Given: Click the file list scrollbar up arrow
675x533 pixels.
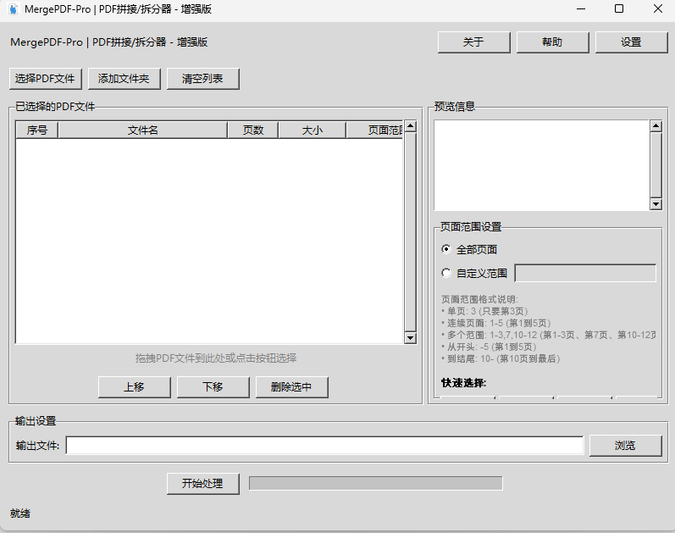Looking at the screenshot, I should point(410,126).
